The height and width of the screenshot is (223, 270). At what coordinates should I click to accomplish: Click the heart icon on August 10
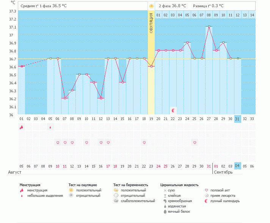coord(58,142)
